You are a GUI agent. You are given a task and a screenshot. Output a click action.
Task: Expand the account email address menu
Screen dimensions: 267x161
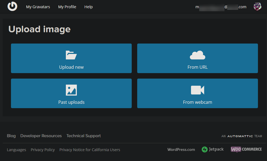coord(221,7)
